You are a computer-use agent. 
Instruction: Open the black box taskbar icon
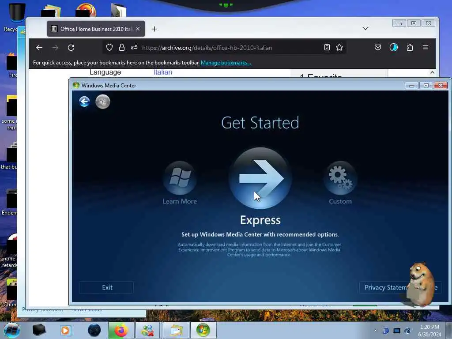coord(39,330)
